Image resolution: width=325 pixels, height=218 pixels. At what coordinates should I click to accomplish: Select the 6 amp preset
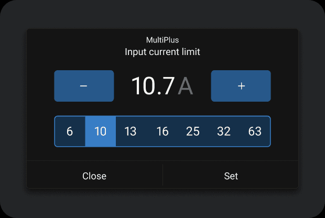(70, 131)
